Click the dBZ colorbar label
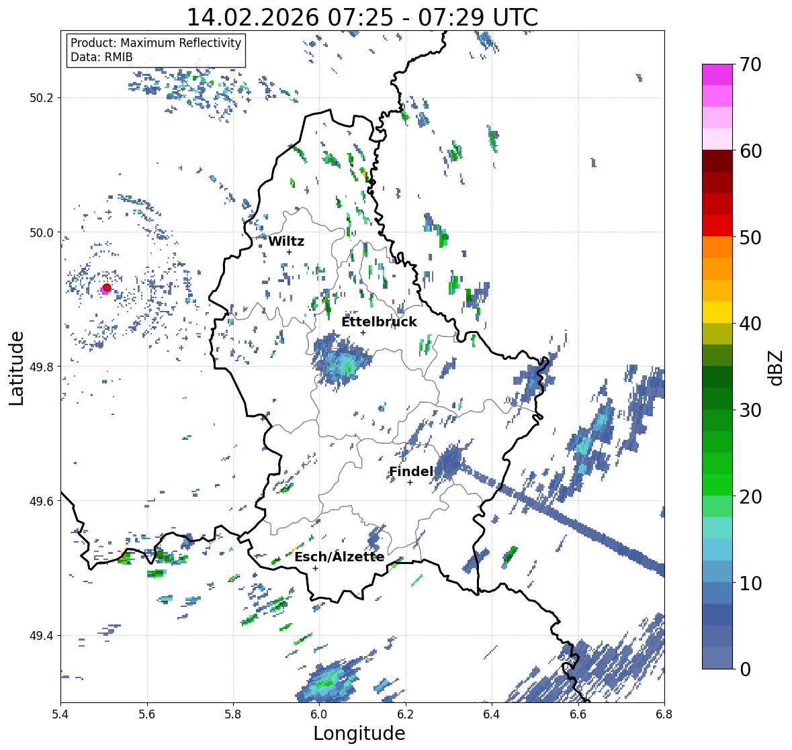Viewport: 792px width, 750px height. click(x=777, y=368)
